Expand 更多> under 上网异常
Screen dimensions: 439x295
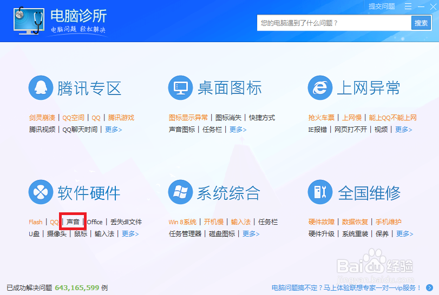[403, 129]
